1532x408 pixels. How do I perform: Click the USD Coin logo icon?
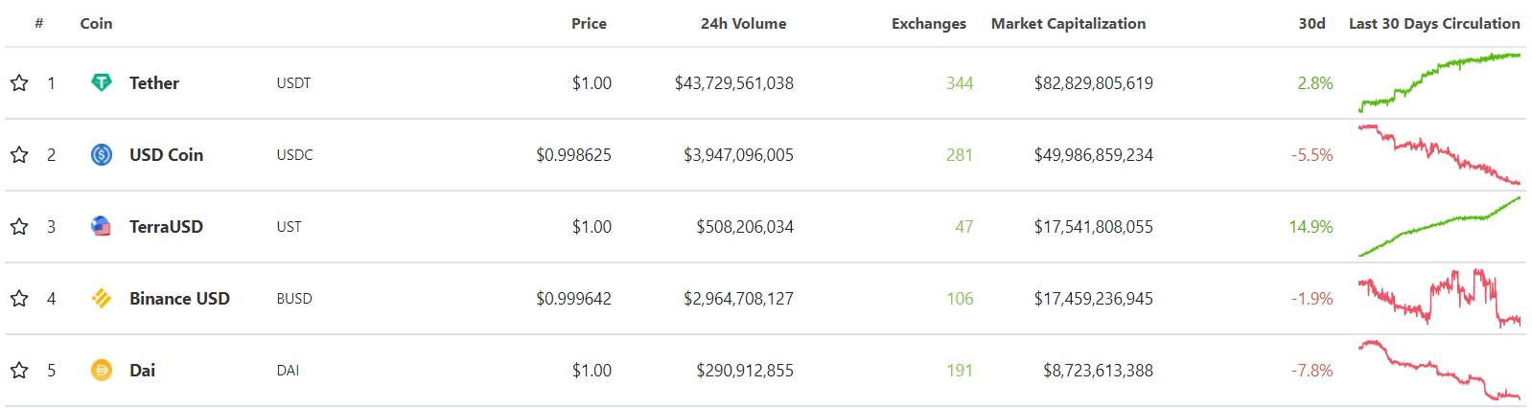pyautogui.click(x=101, y=155)
